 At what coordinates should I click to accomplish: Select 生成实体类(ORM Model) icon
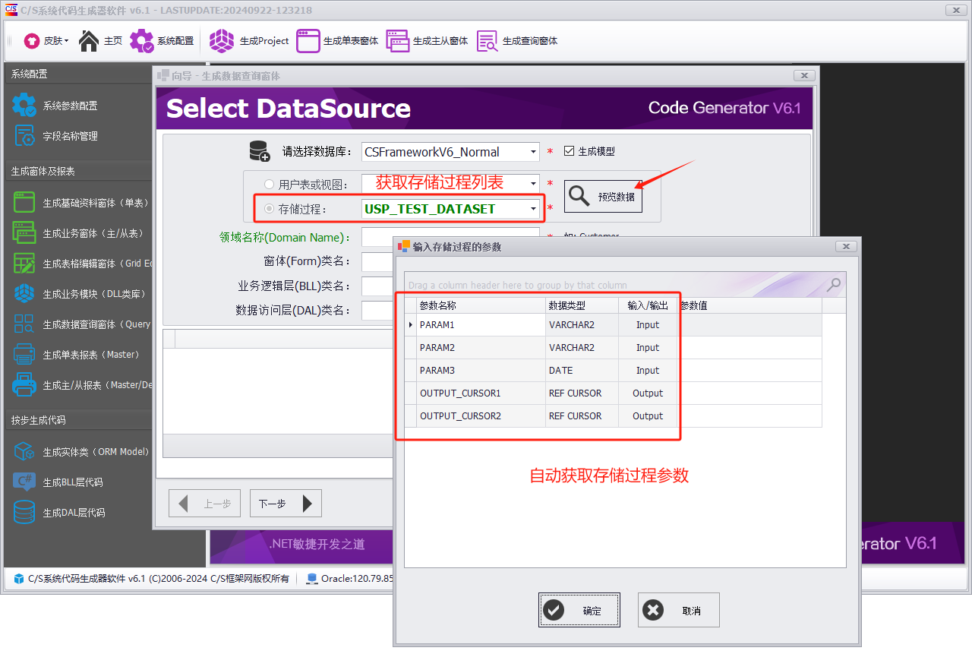[24, 451]
